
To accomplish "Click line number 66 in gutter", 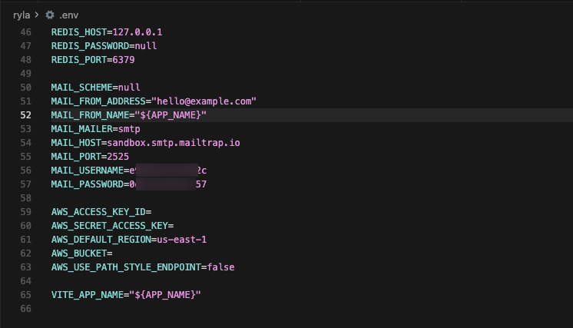I will (25, 309).
